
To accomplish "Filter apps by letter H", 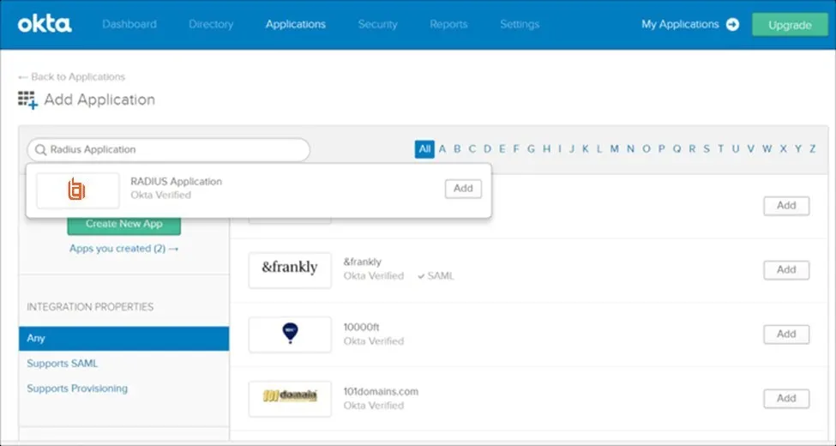I will pyautogui.click(x=546, y=149).
